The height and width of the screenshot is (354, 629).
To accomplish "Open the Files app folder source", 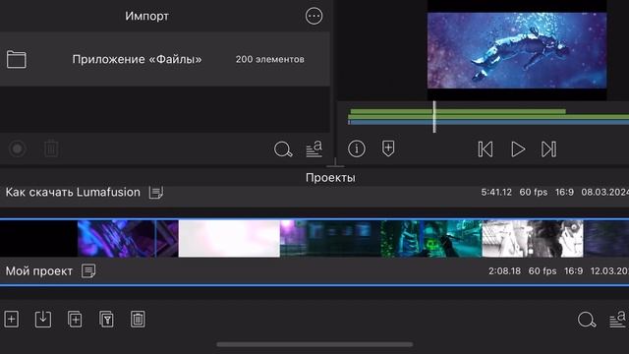I will coord(17,59).
